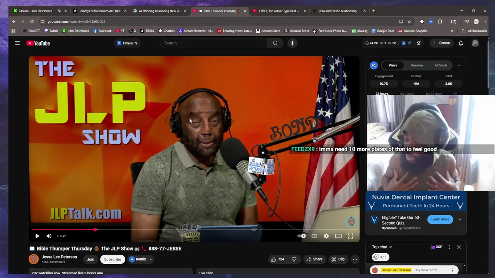The width and height of the screenshot is (495, 278).
Task: Click the Join channel button
Action: point(90,259)
